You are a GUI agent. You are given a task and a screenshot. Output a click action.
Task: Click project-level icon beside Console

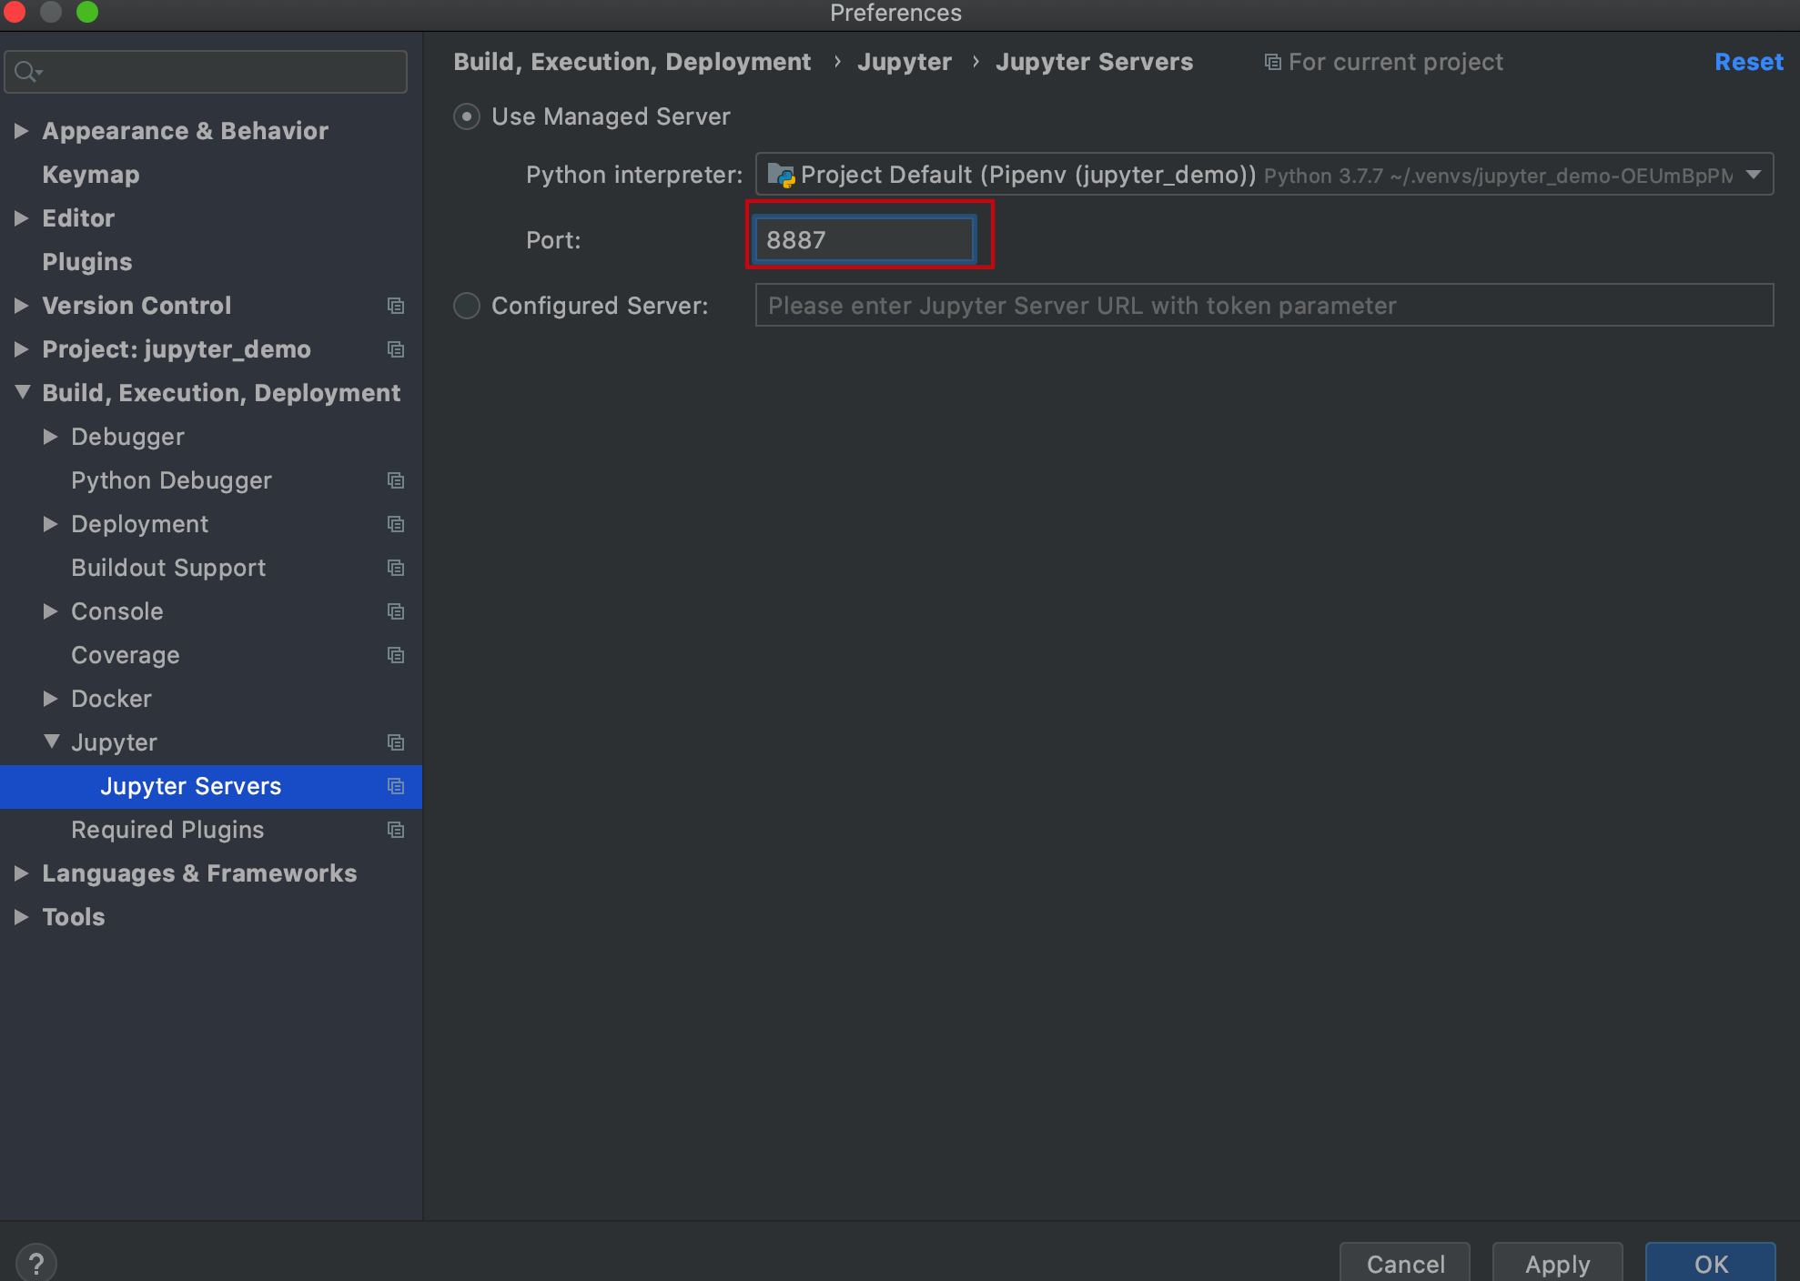[396, 611]
